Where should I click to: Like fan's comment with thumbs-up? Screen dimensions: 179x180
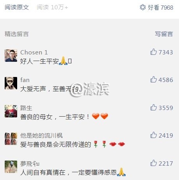click(153, 79)
